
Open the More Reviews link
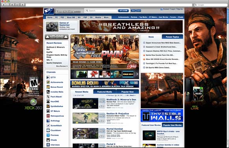(x=62, y=66)
